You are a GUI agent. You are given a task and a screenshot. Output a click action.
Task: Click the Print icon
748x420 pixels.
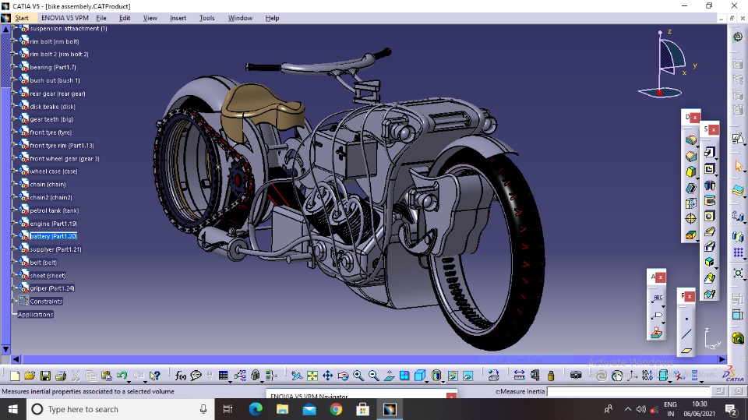(x=61, y=376)
